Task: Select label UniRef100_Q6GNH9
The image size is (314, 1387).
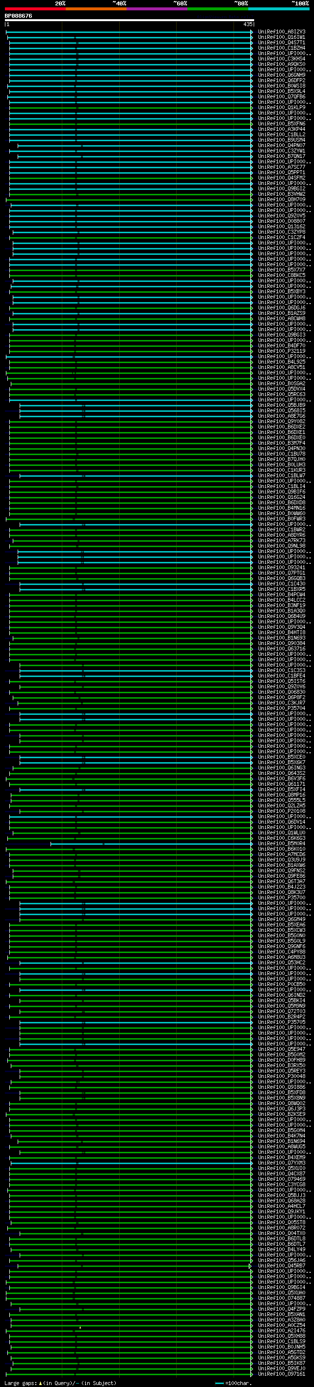Action: 282,75
